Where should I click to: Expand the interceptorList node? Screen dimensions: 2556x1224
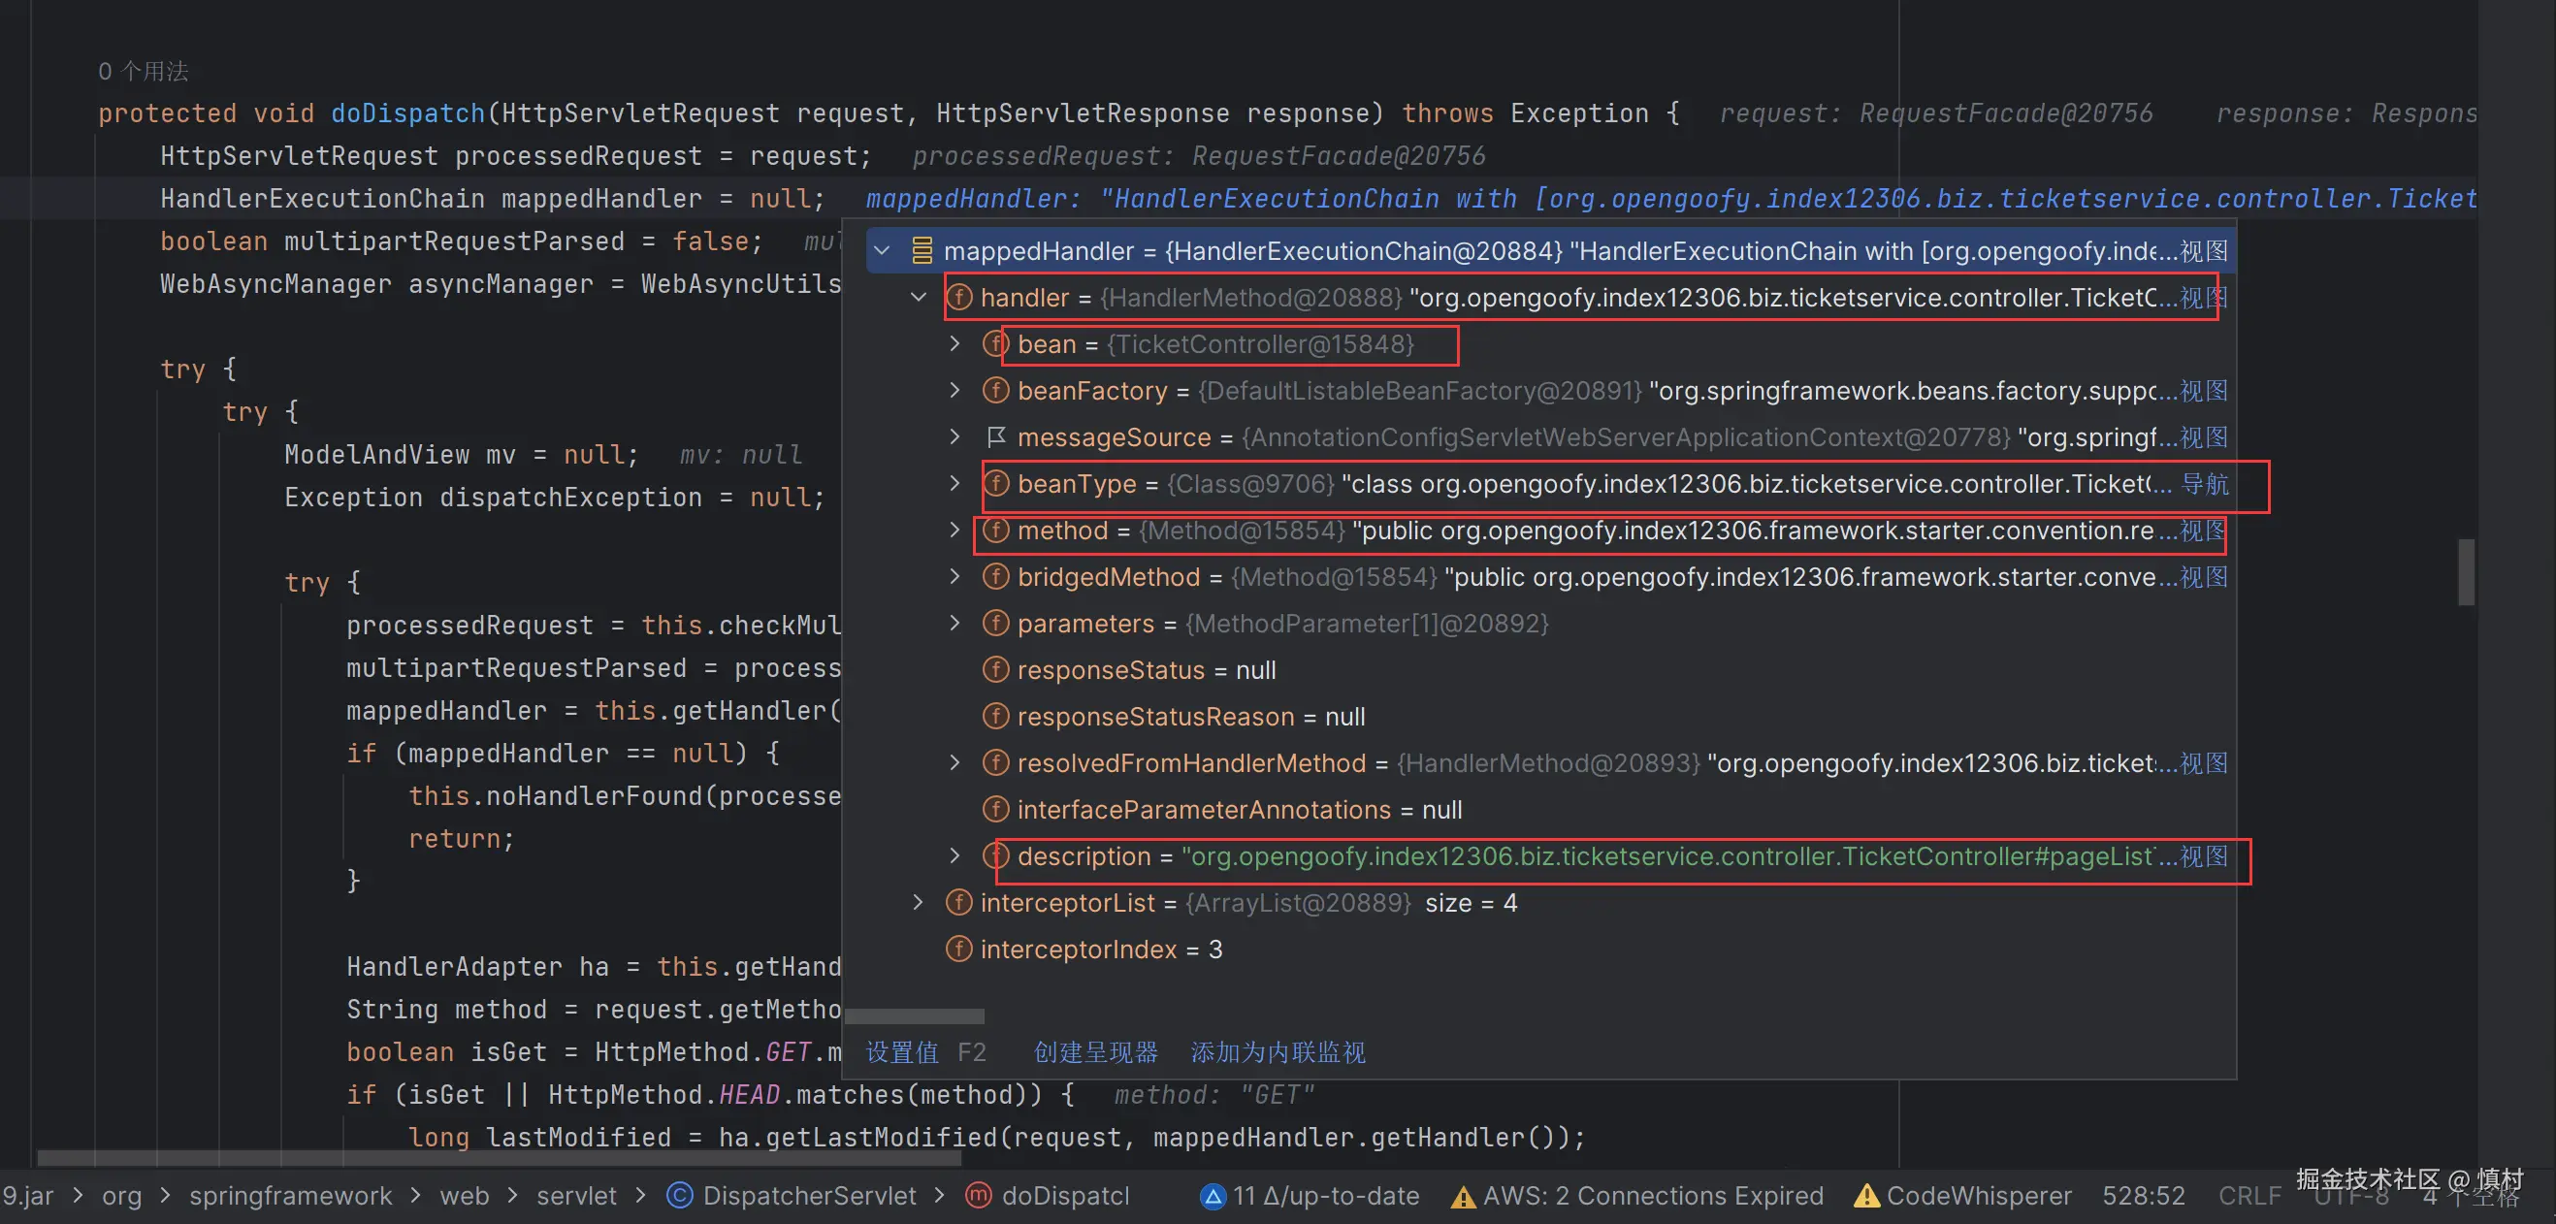pyautogui.click(x=919, y=903)
